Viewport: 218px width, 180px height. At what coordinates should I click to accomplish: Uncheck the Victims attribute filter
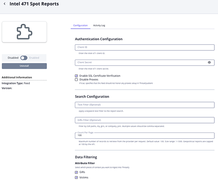pyautogui.click(x=76, y=177)
